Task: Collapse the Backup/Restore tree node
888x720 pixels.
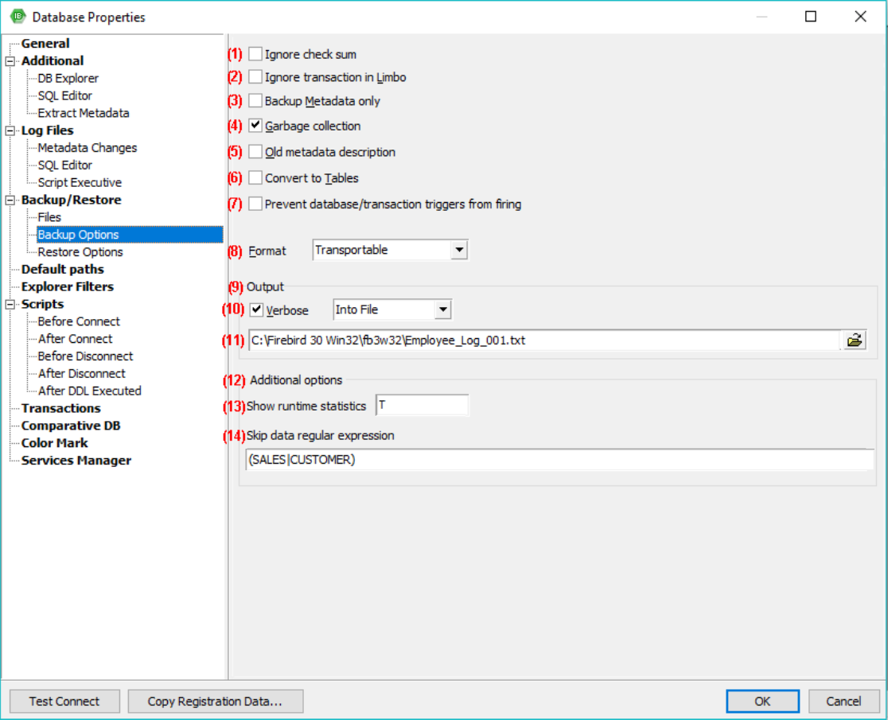Action: click(10, 200)
